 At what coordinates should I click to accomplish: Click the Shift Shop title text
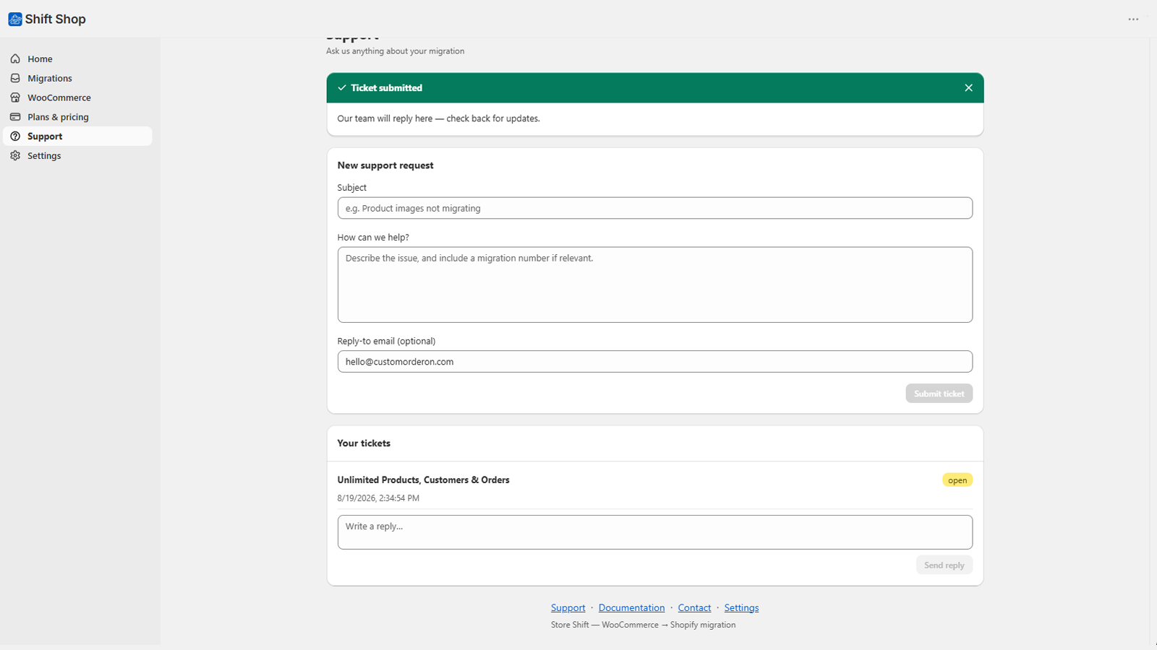point(55,19)
